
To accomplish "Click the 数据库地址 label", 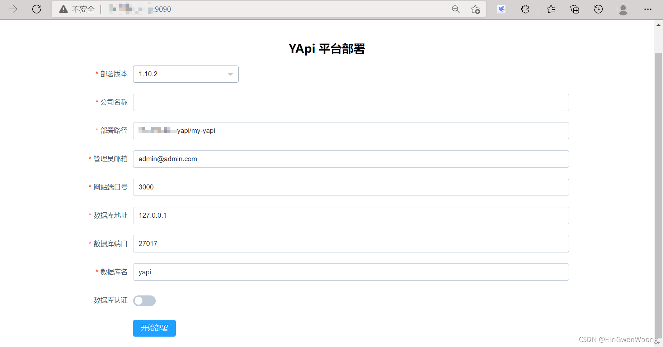I will point(110,215).
